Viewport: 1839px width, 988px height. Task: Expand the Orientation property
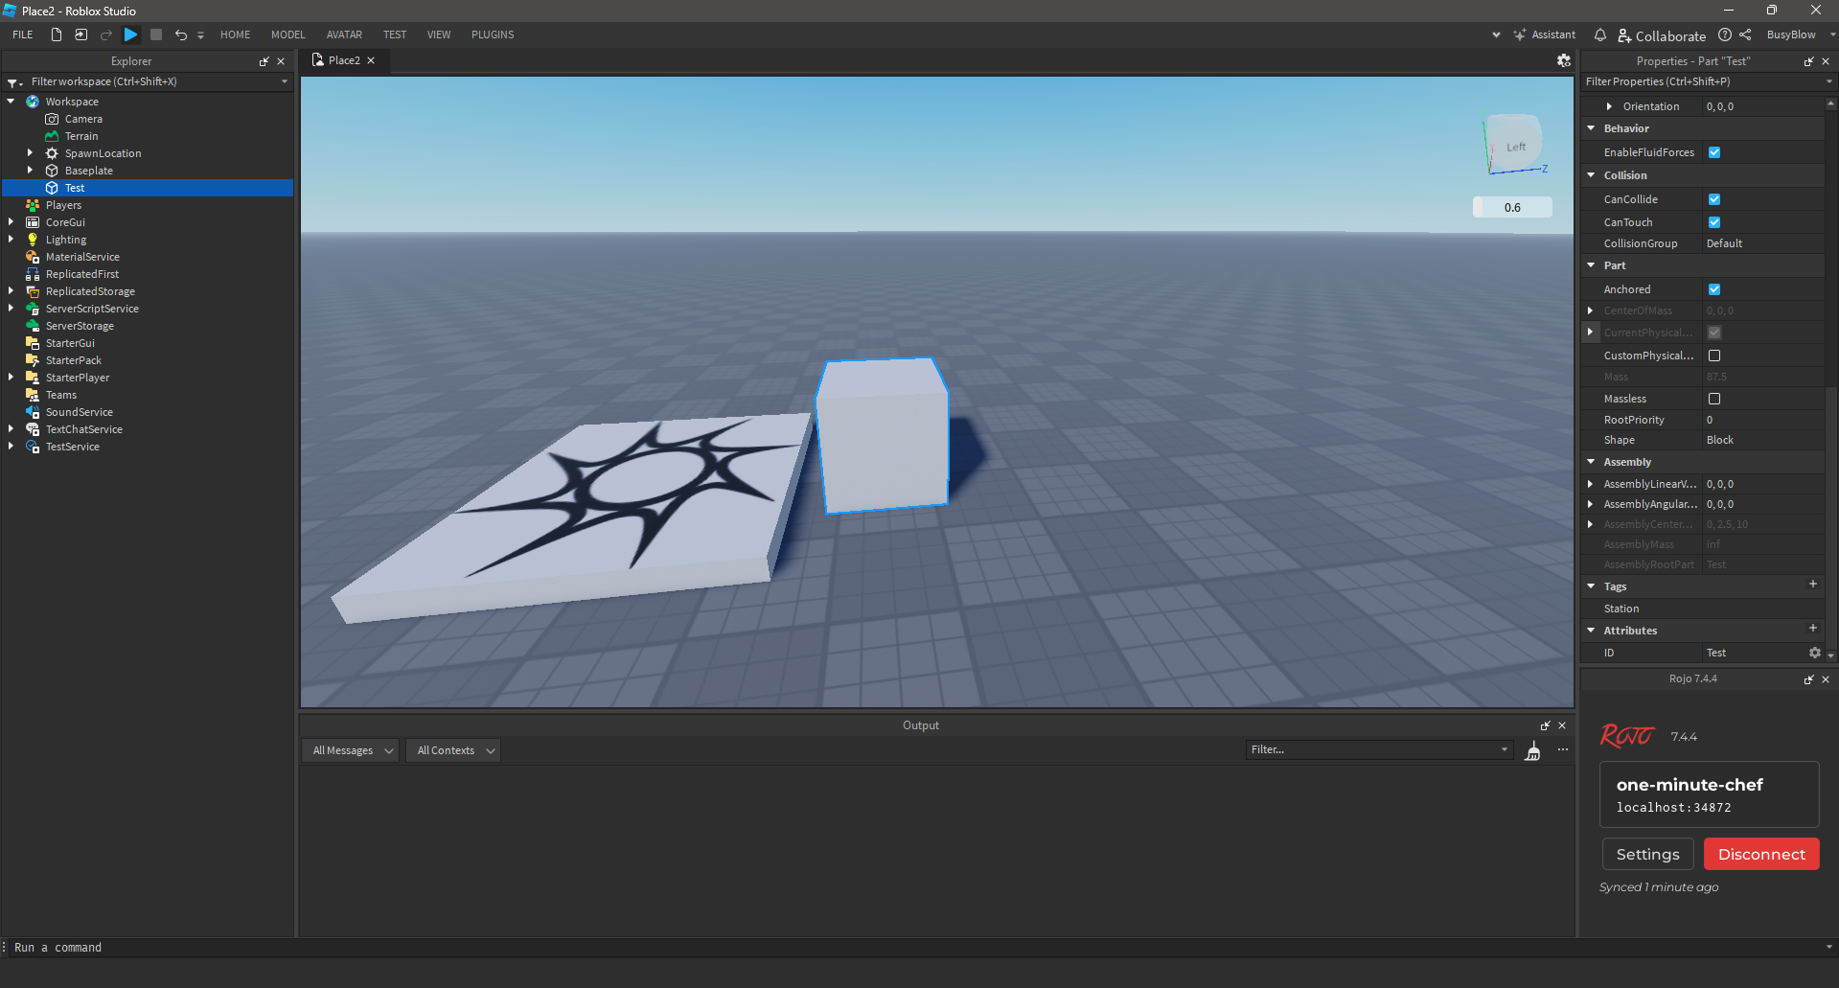1609,106
